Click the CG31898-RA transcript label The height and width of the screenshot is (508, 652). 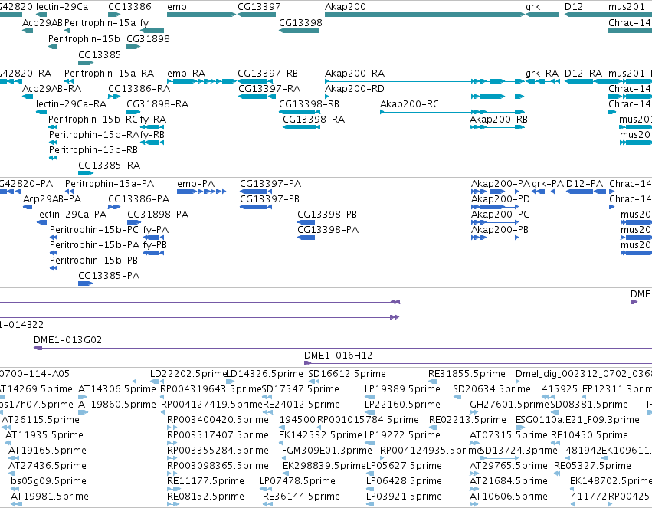pos(158,104)
